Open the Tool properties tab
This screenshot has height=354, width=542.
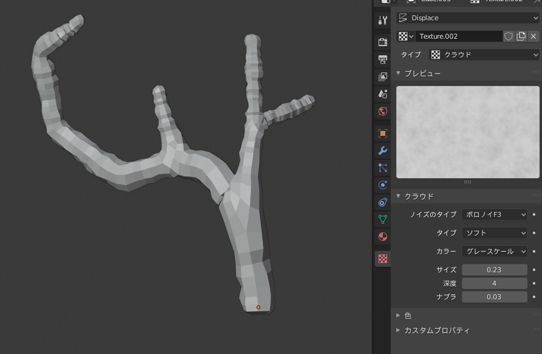pos(383,20)
